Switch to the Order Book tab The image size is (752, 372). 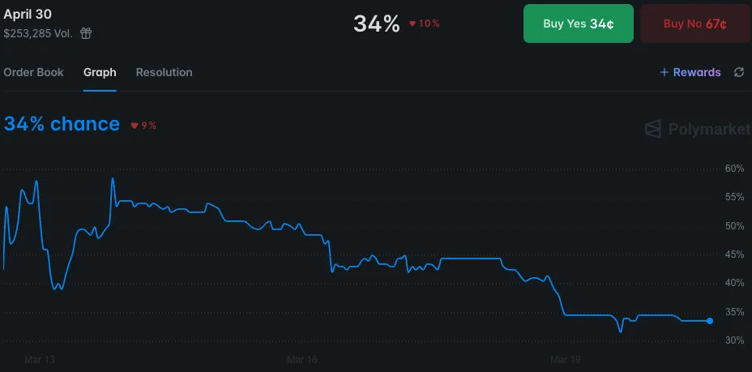33,72
